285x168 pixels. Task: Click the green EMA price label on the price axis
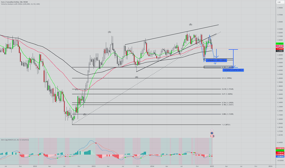[279, 44]
